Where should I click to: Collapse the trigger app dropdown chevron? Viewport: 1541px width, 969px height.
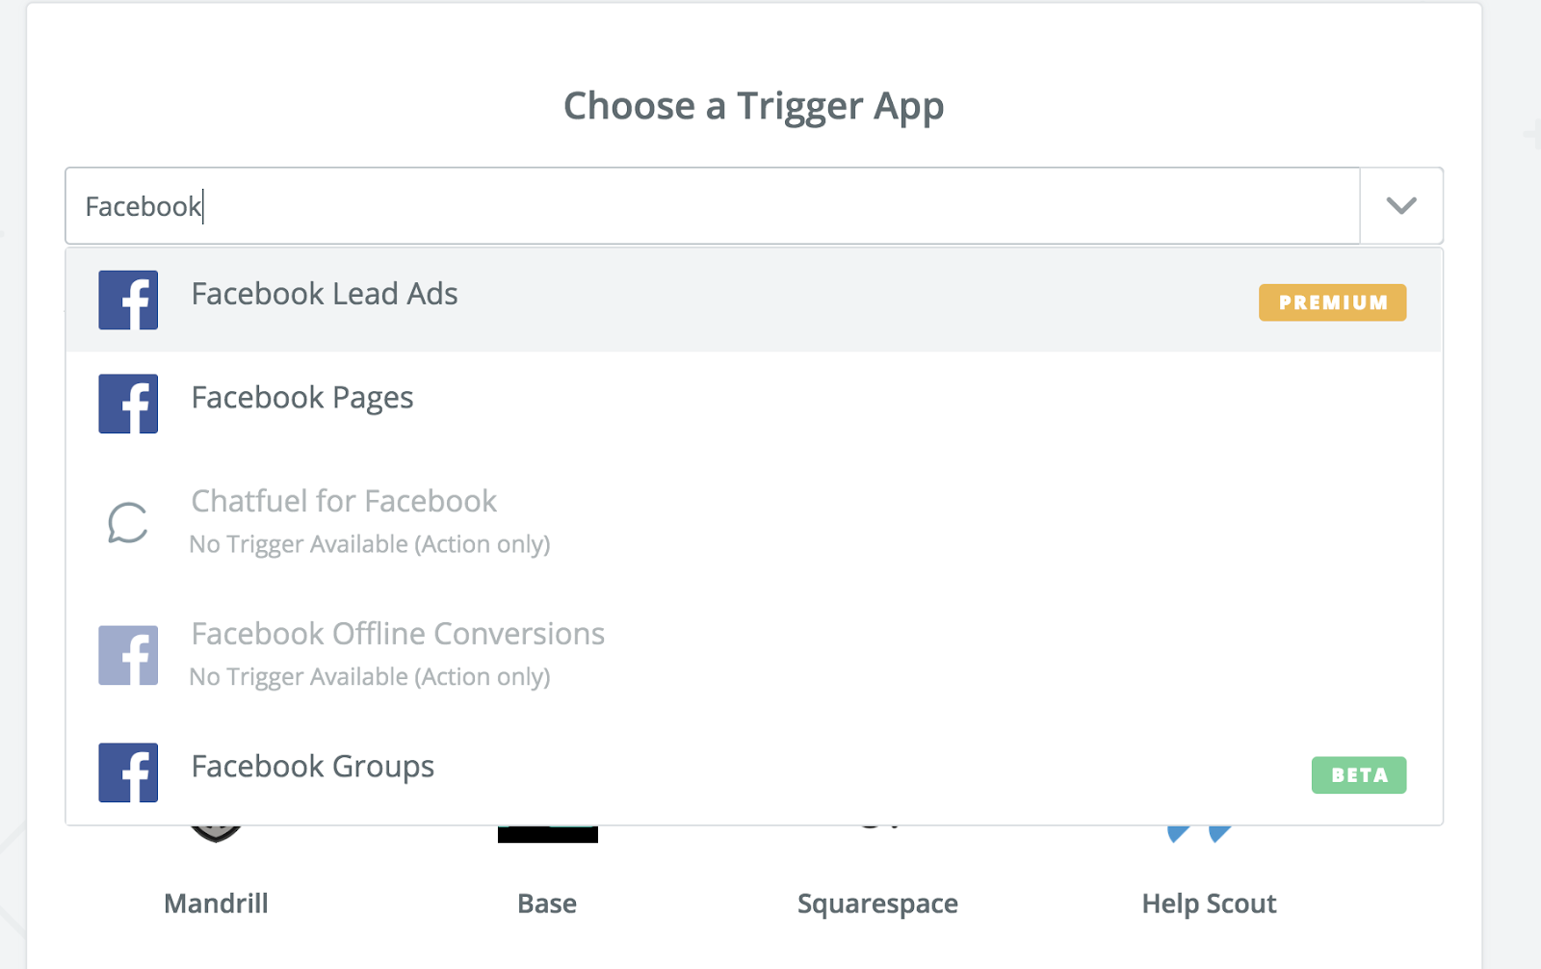tap(1400, 206)
